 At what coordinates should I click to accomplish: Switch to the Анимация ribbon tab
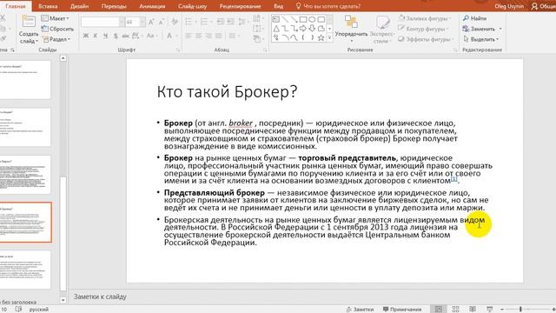(152, 6)
